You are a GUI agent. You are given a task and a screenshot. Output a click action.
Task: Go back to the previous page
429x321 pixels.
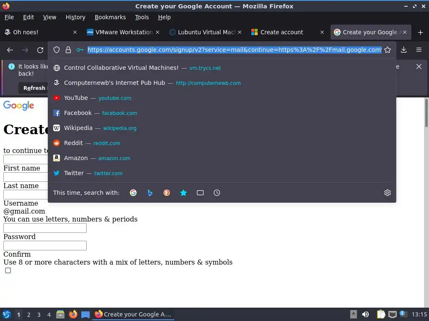(x=10, y=50)
